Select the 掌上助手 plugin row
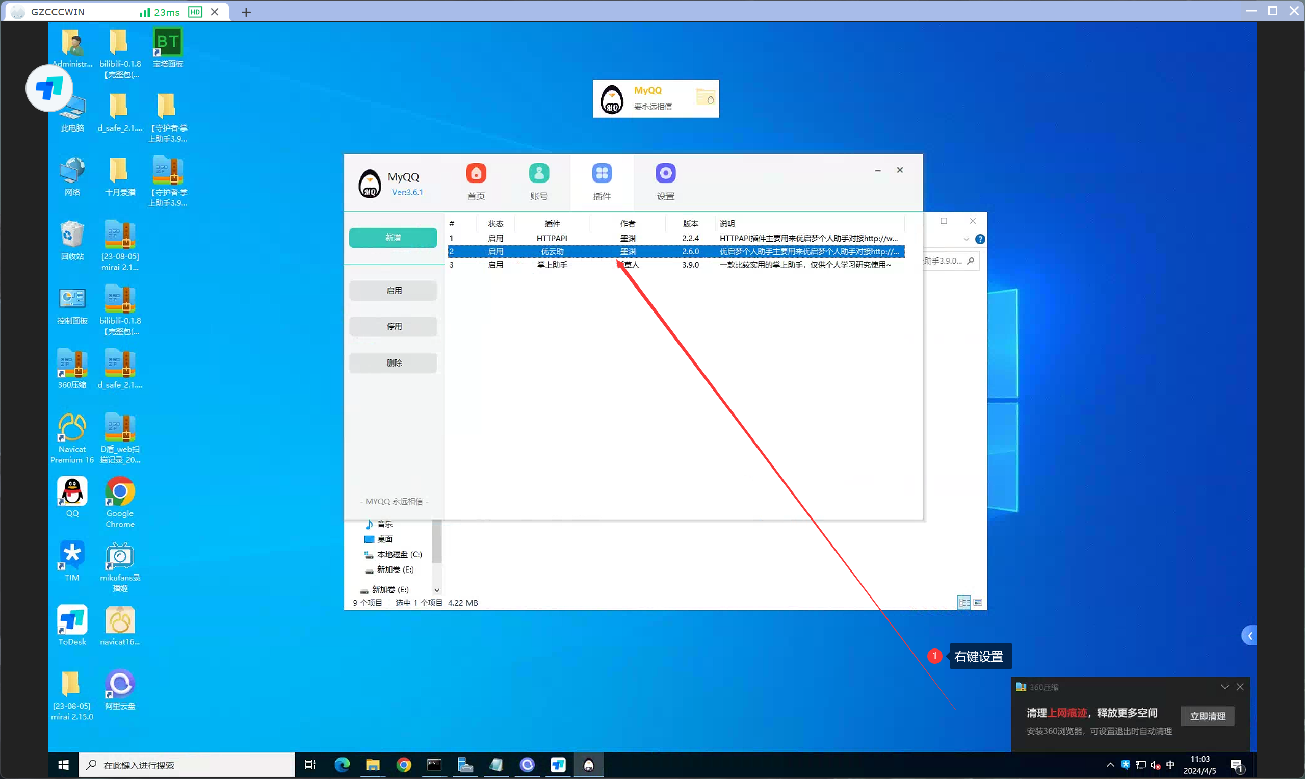 (x=676, y=265)
